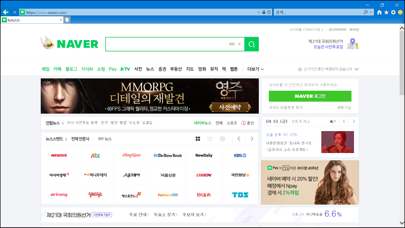The width and height of the screenshot is (405, 228).
Task: Click the security lock icon in address bar
Action: click(x=264, y=12)
